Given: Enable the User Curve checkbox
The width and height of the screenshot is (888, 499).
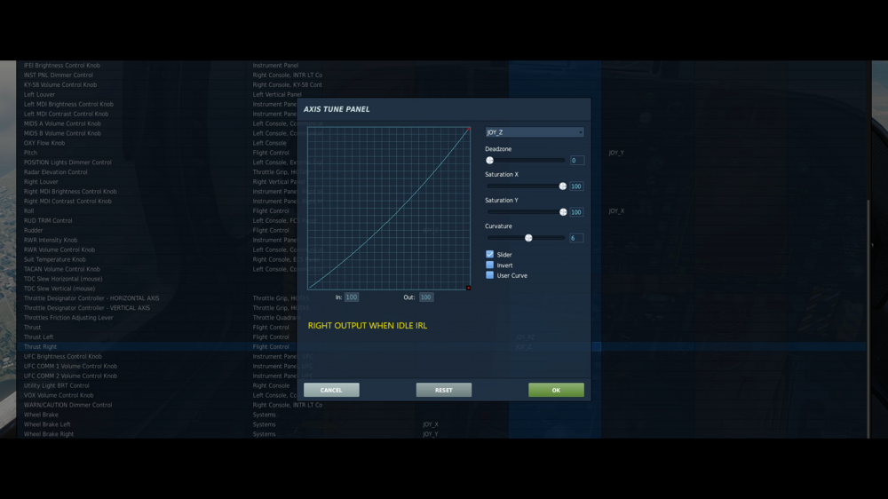Looking at the screenshot, I should [490, 275].
